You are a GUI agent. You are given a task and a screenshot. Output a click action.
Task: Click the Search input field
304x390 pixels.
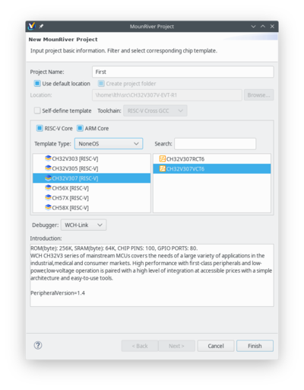(x=215, y=144)
